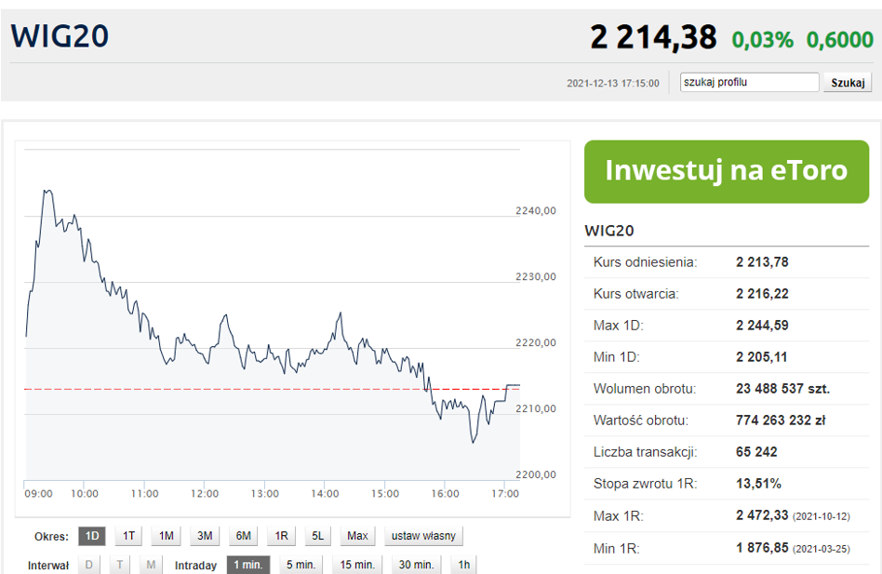Click Wartość obrotu value 774 263 232 zł
The height and width of the screenshot is (574, 882).
[x=781, y=420]
